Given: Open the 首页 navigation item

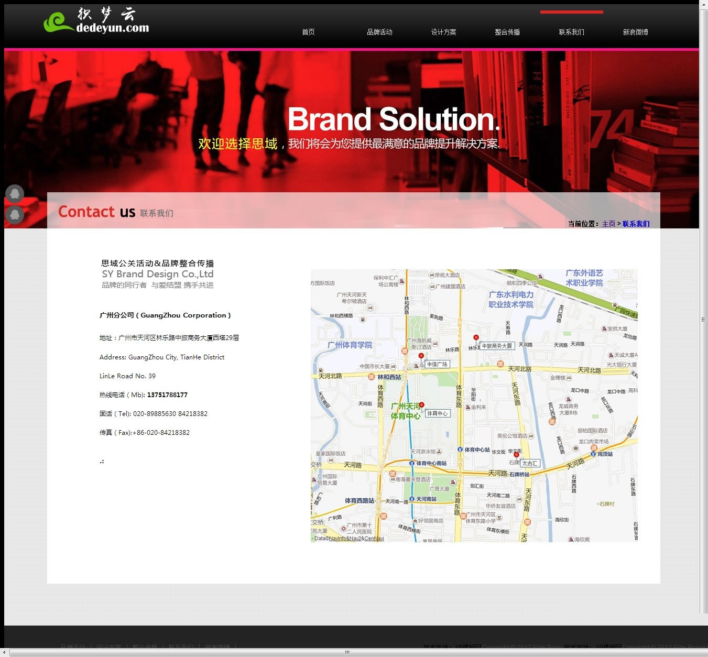Looking at the screenshot, I should [308, 32].
